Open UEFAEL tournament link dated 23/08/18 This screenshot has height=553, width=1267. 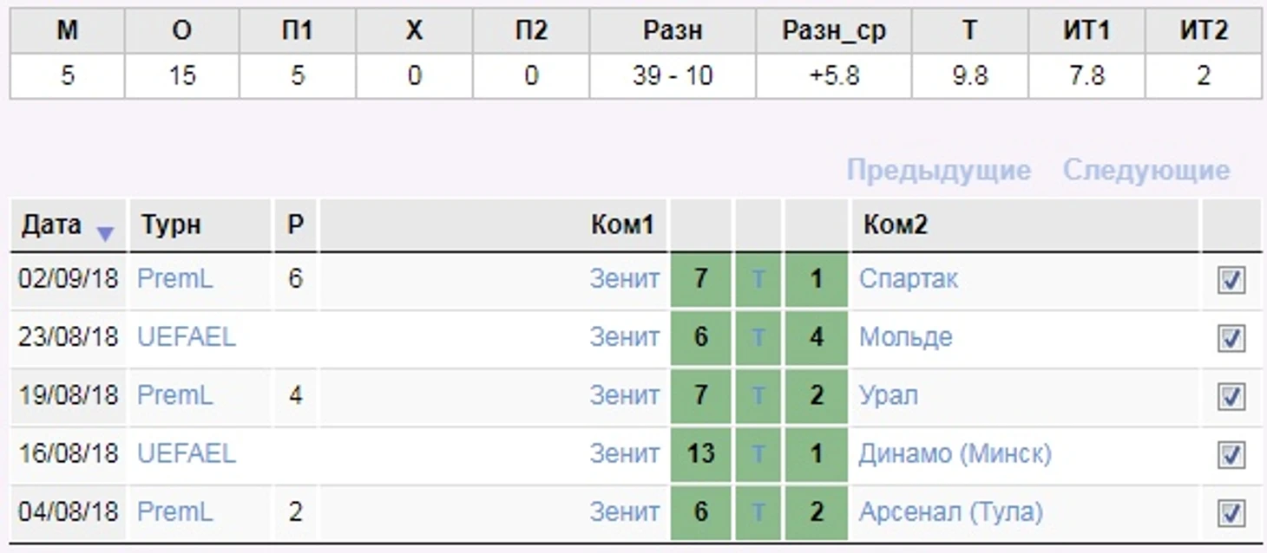[x=187, y=337]
